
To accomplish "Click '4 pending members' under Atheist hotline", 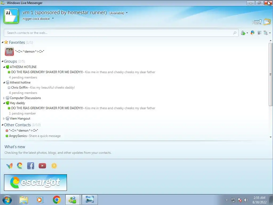I will (23, 93).
